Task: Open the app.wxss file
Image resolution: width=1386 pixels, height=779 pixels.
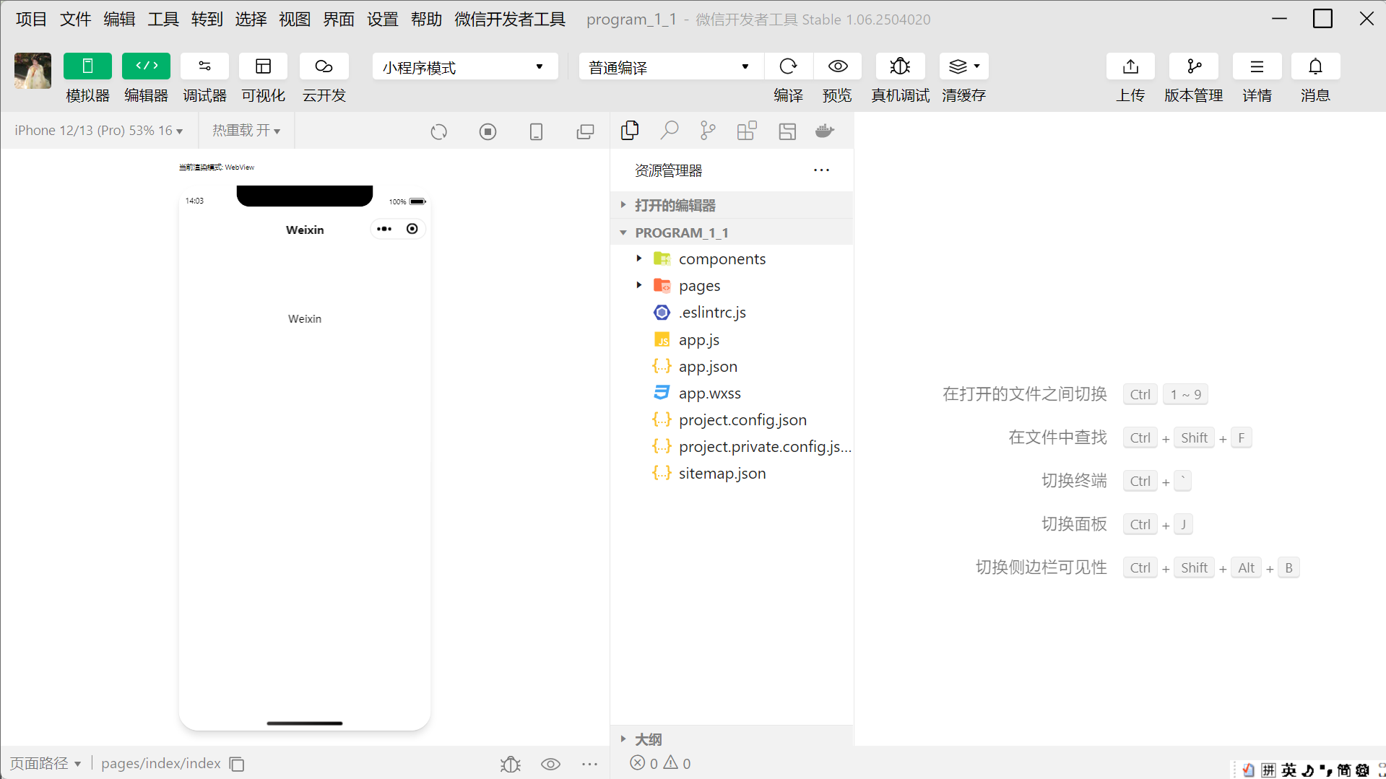Action: tap(732, 393)
